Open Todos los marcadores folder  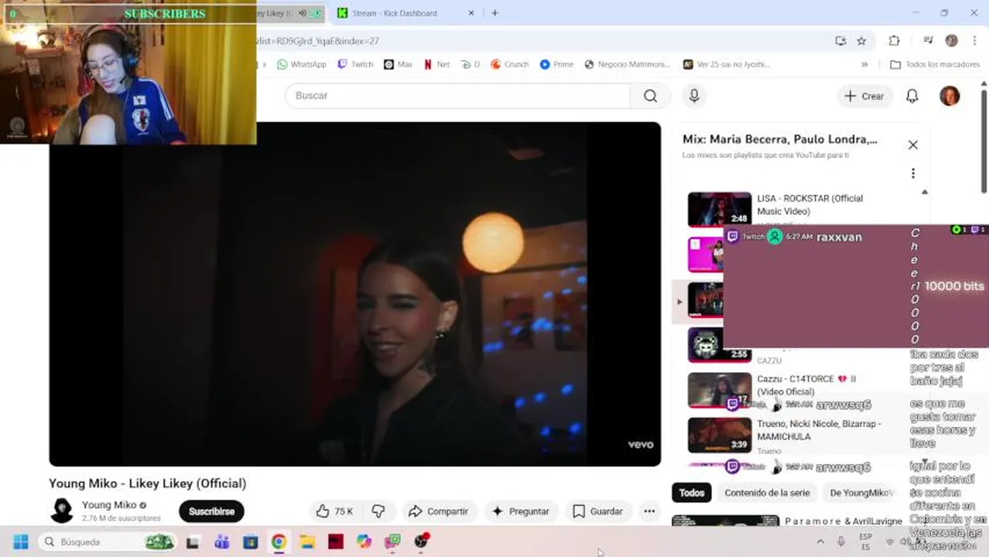pyautogui.click(x=935, y=64)
